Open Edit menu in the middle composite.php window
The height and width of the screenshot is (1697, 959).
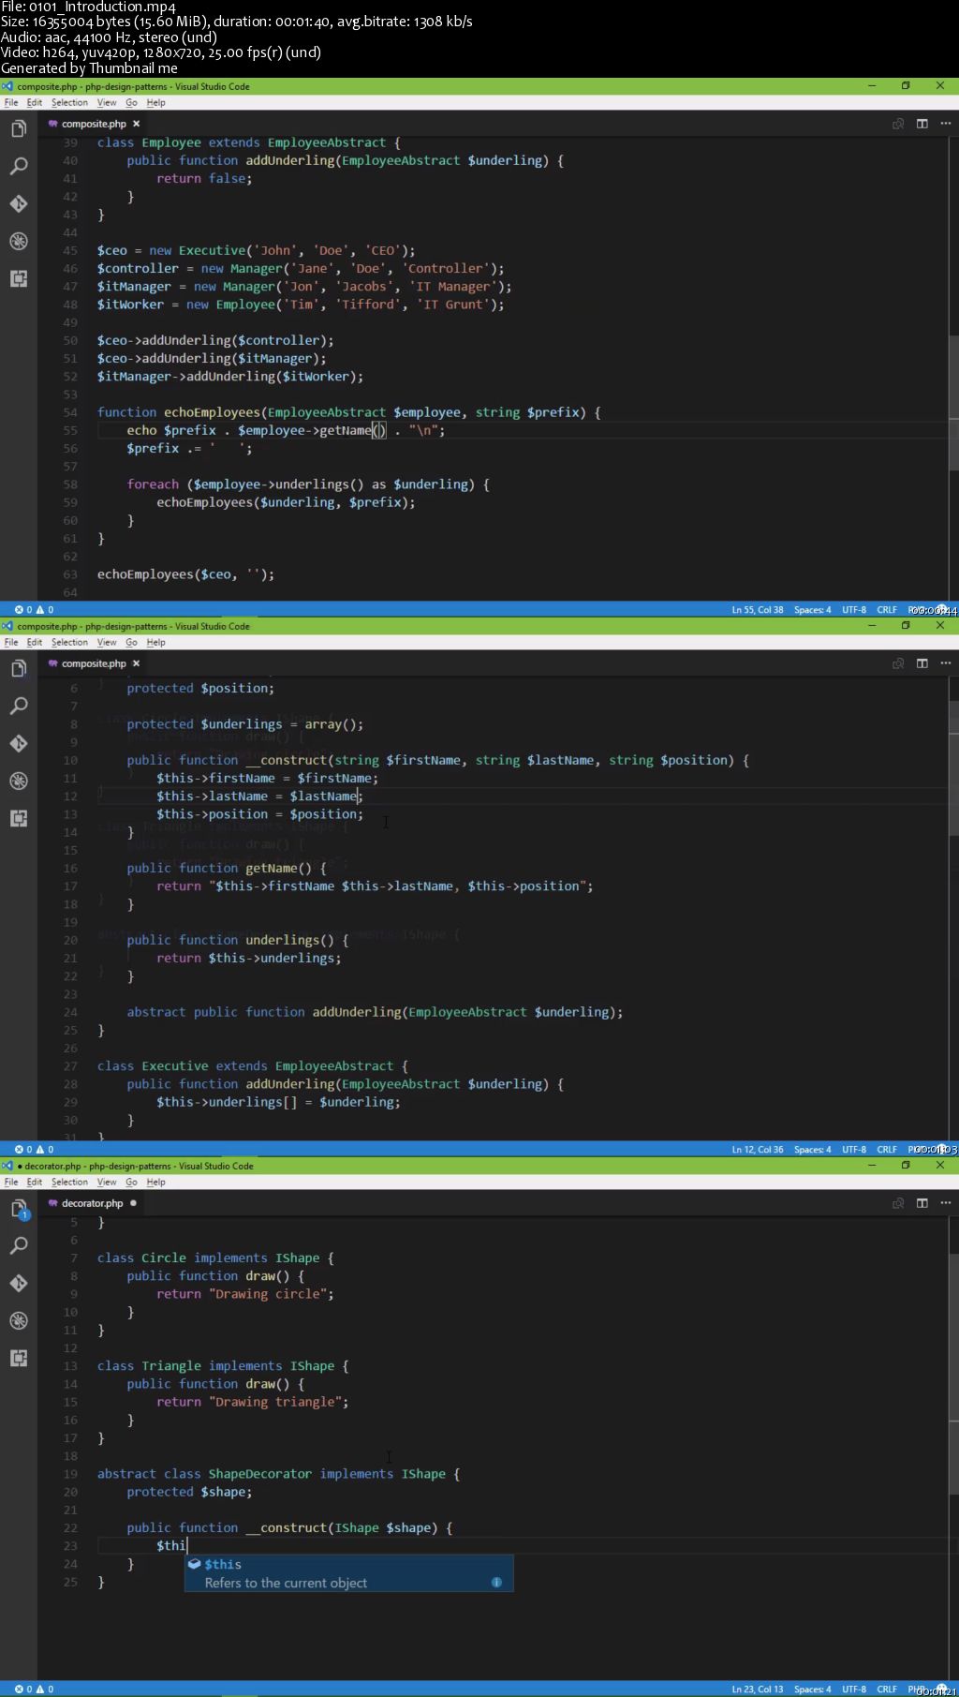35,643
